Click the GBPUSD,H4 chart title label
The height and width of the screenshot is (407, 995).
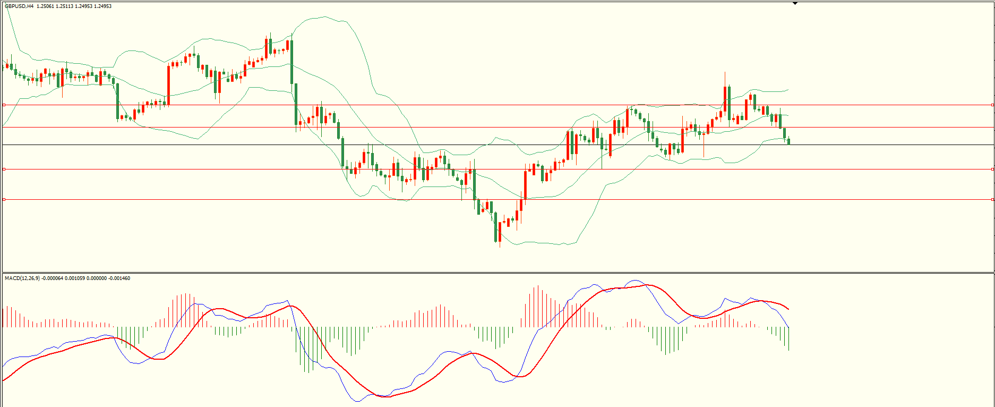19,6
